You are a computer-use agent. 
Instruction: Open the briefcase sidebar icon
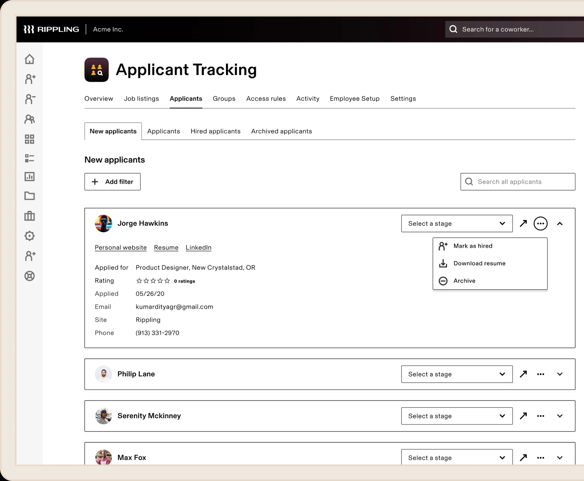click(29, 216)
